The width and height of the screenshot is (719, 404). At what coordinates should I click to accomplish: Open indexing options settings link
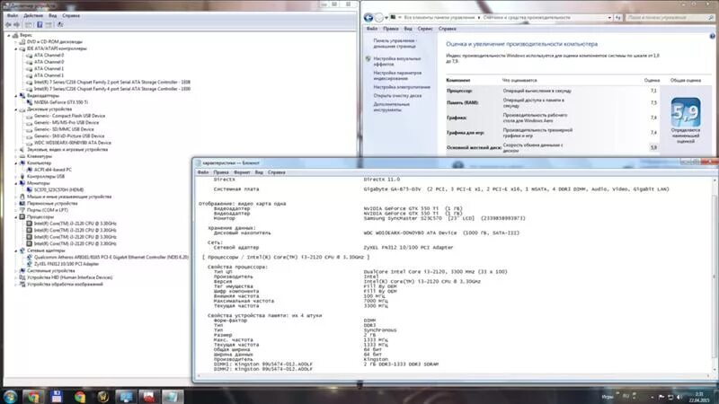coord(397,75)
